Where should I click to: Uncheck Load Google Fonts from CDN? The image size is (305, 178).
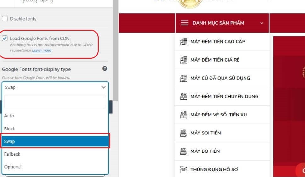[x=5, y=38]
